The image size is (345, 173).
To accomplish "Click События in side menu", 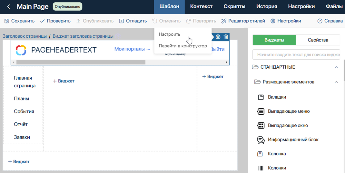I will pos(24,111).
